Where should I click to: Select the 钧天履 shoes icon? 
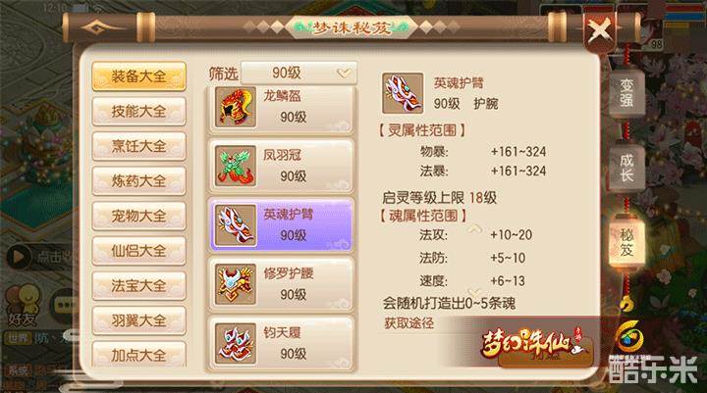pos(236,344)
